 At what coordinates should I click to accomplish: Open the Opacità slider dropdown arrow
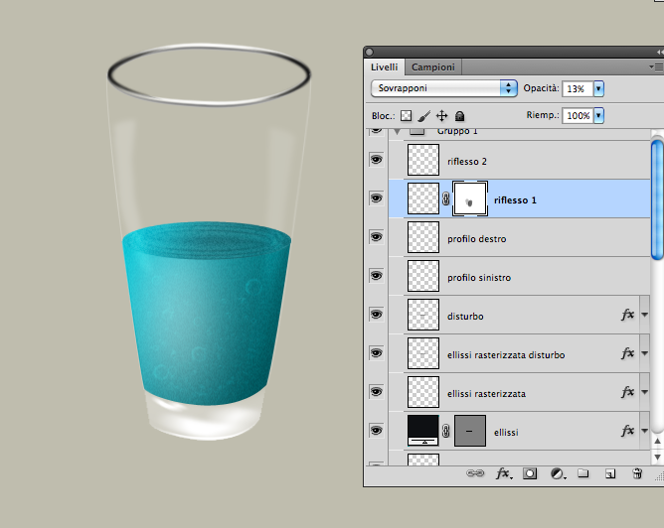[598, 88]
